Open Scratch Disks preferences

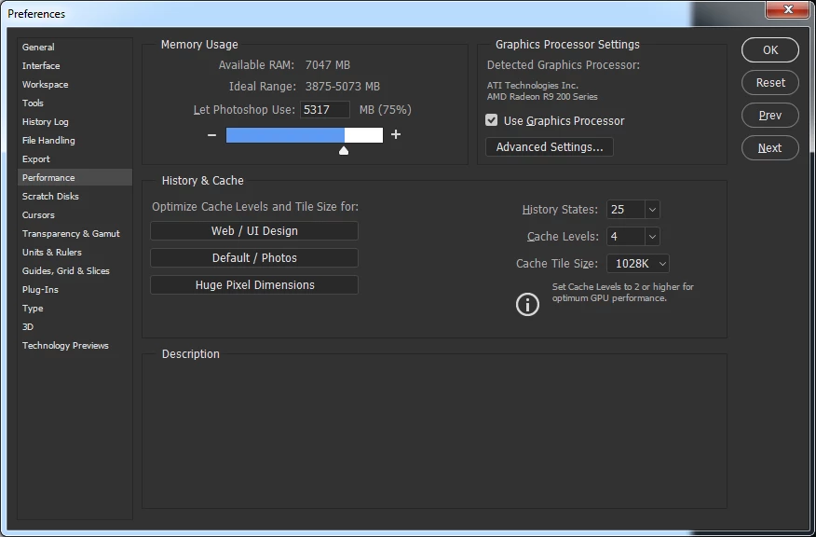75,197
